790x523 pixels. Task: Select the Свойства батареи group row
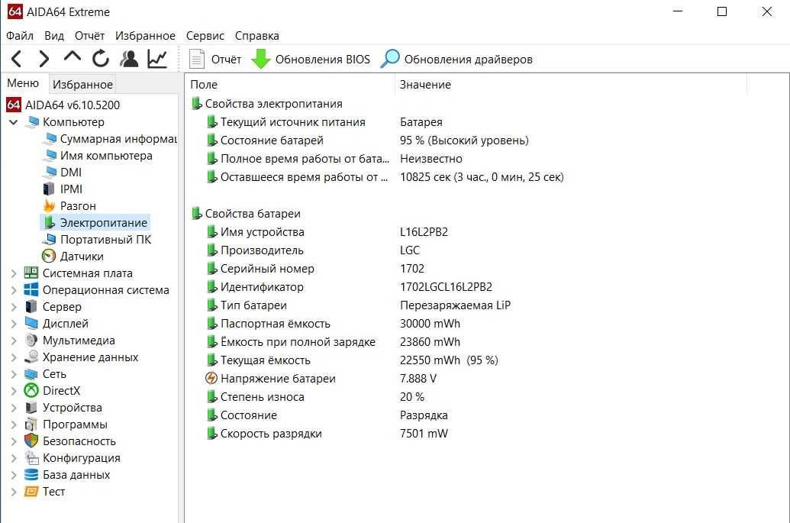(253, 213)
